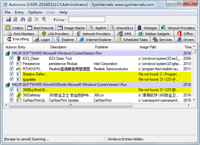Open the Network Providers tab
This screenshot has height=145, width=200.
(93, 34)
